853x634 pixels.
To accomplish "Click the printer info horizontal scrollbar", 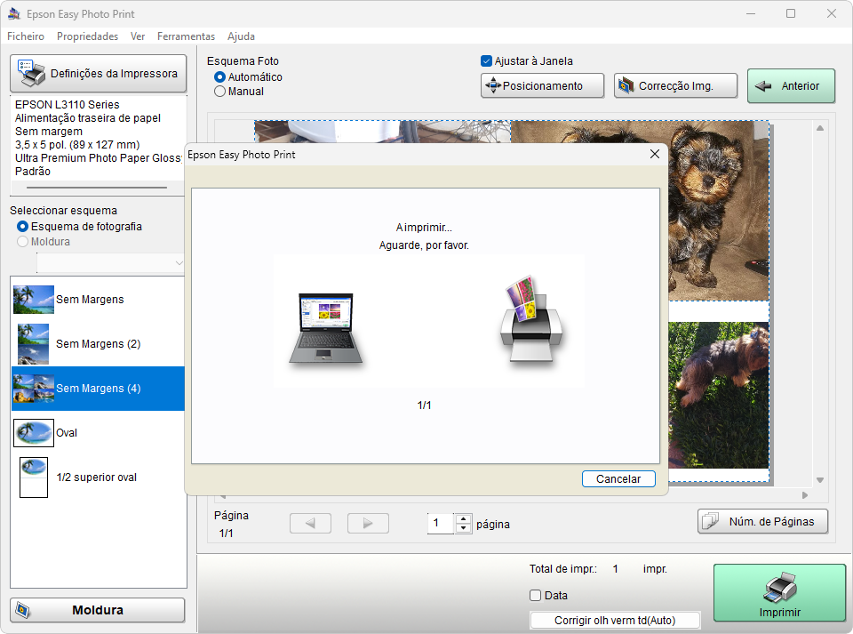I will click(x=97, y=188).
